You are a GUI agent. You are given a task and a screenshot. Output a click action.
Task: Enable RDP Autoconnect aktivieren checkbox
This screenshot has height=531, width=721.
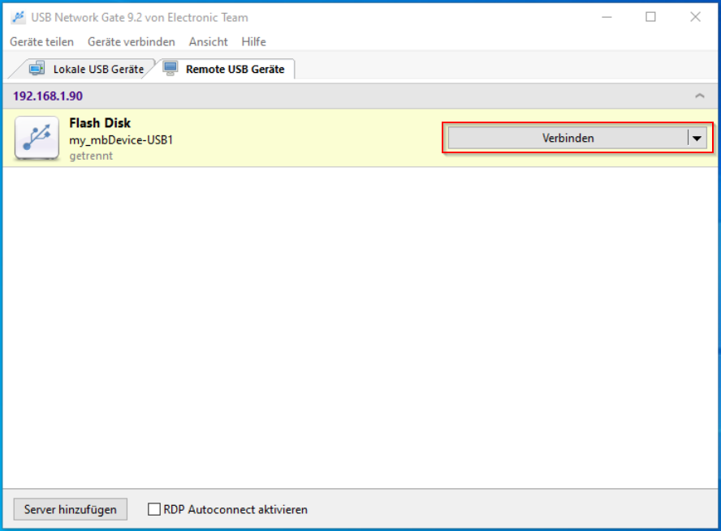click(154, 509)
